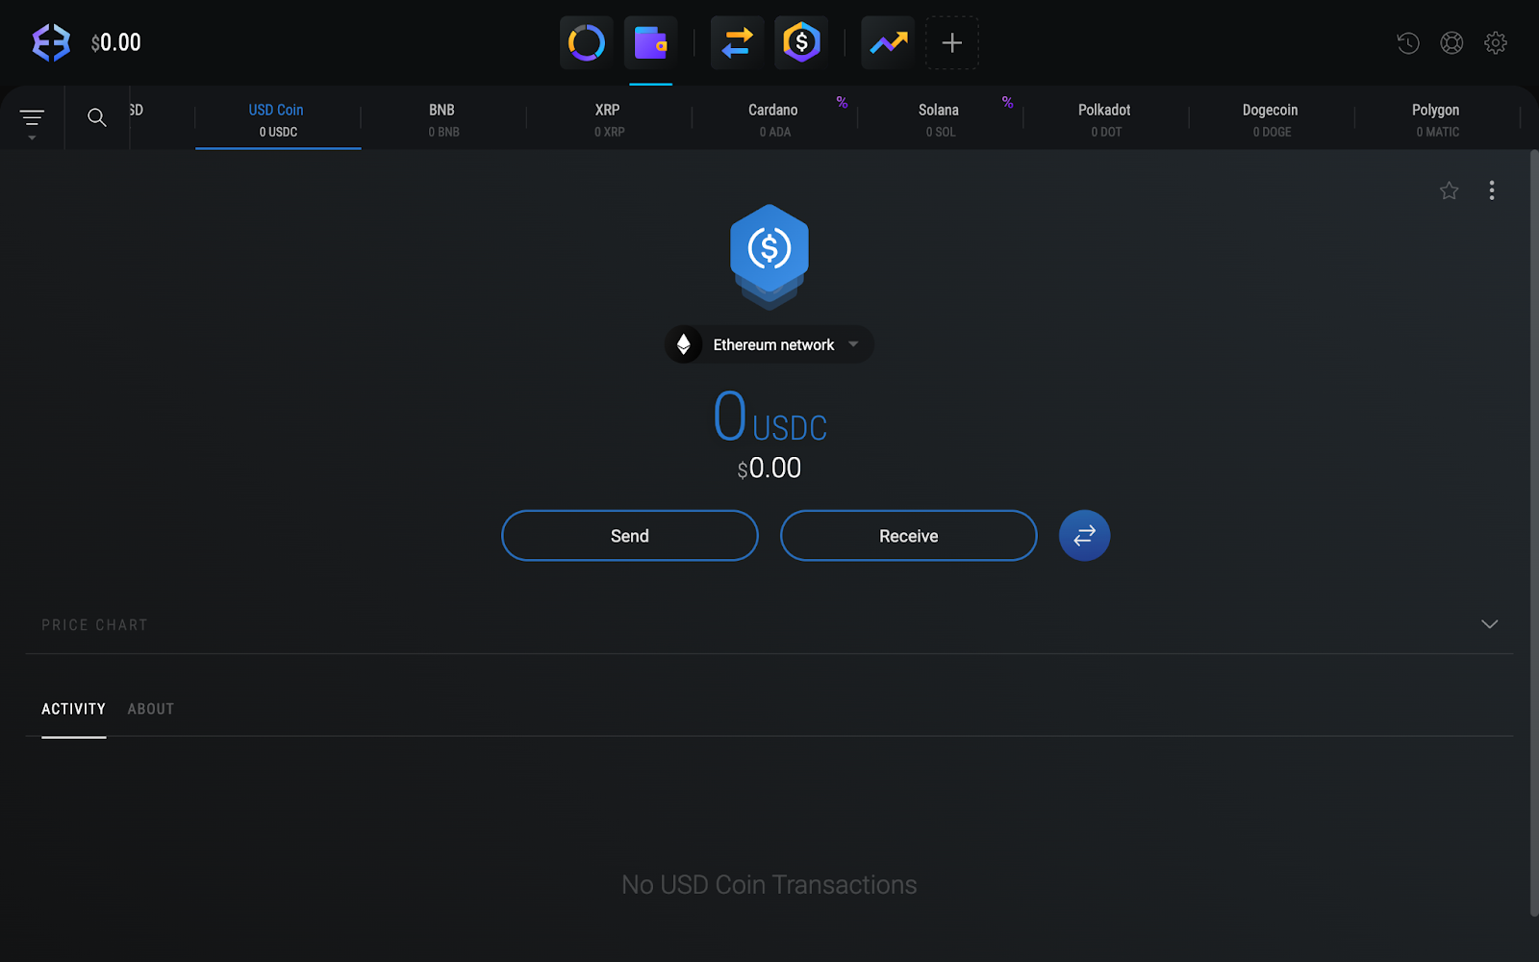Image resolution: width=1539 pixels, height=962 pixels.
Task: Select the Polkadot asset tab
Action: (1105, 119)
